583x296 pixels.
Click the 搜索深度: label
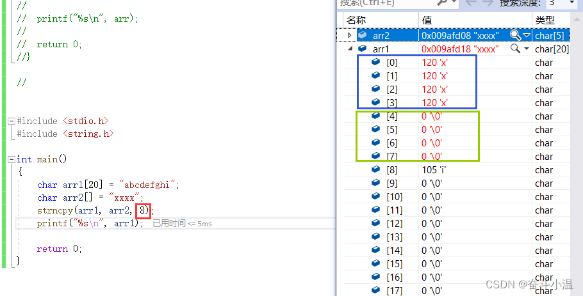click(x=520, y=3)
